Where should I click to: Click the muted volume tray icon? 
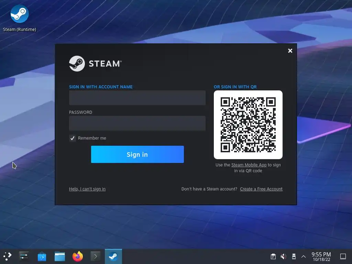284,256
